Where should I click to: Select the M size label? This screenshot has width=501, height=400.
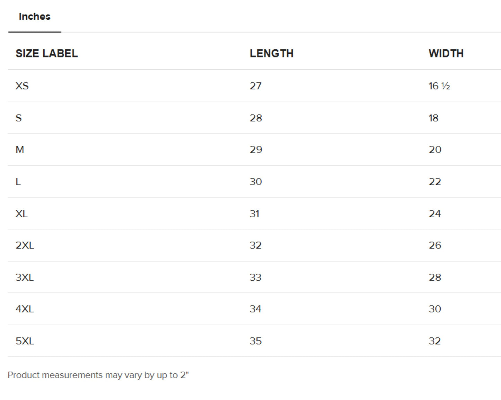point(20,150)
